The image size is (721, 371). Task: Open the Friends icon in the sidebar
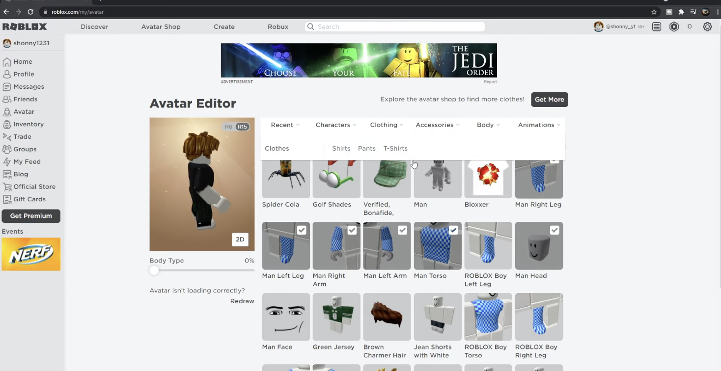coord(7,99)
